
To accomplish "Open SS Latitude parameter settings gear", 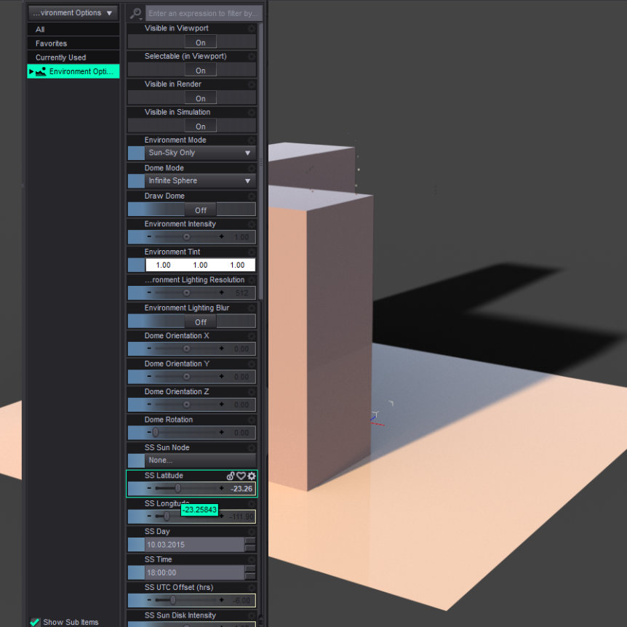I will [x=252, y=476].
